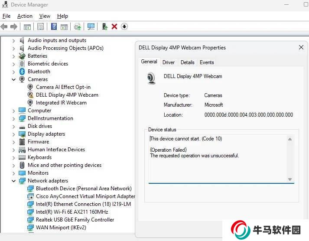Collapse the Cameras category
Image resolution: width=309 pixels, height=241 pixels.
click(14, 79)
